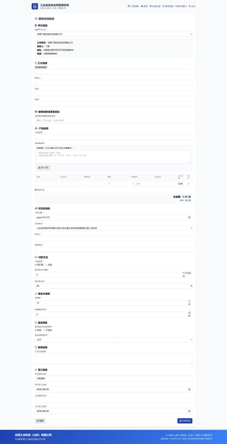The height and width of the screenshot is (444, 227).
Task: Open the calendar picker for 交货日期
Action: coord(189,217)
